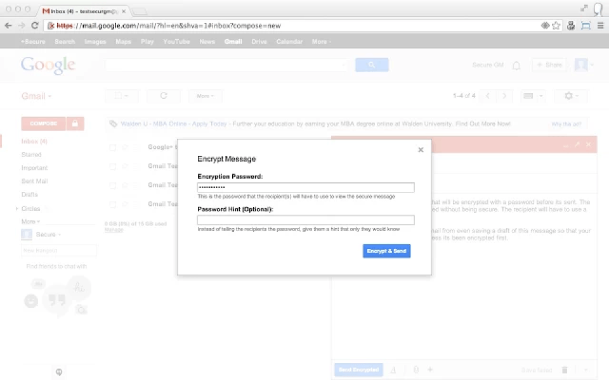Star the first Gmail Team email

point(125,167)
